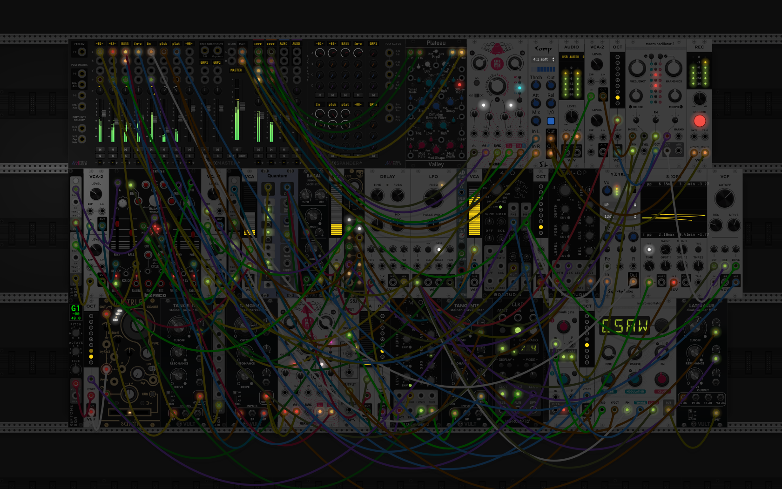Click the MASTER fader handle in MixMaster
This screenshot has width=782, height=489.
(242, 108)
